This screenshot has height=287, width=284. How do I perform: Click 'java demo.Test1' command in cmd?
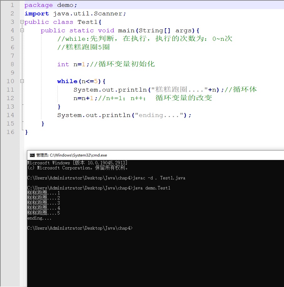tap(152, 188)
